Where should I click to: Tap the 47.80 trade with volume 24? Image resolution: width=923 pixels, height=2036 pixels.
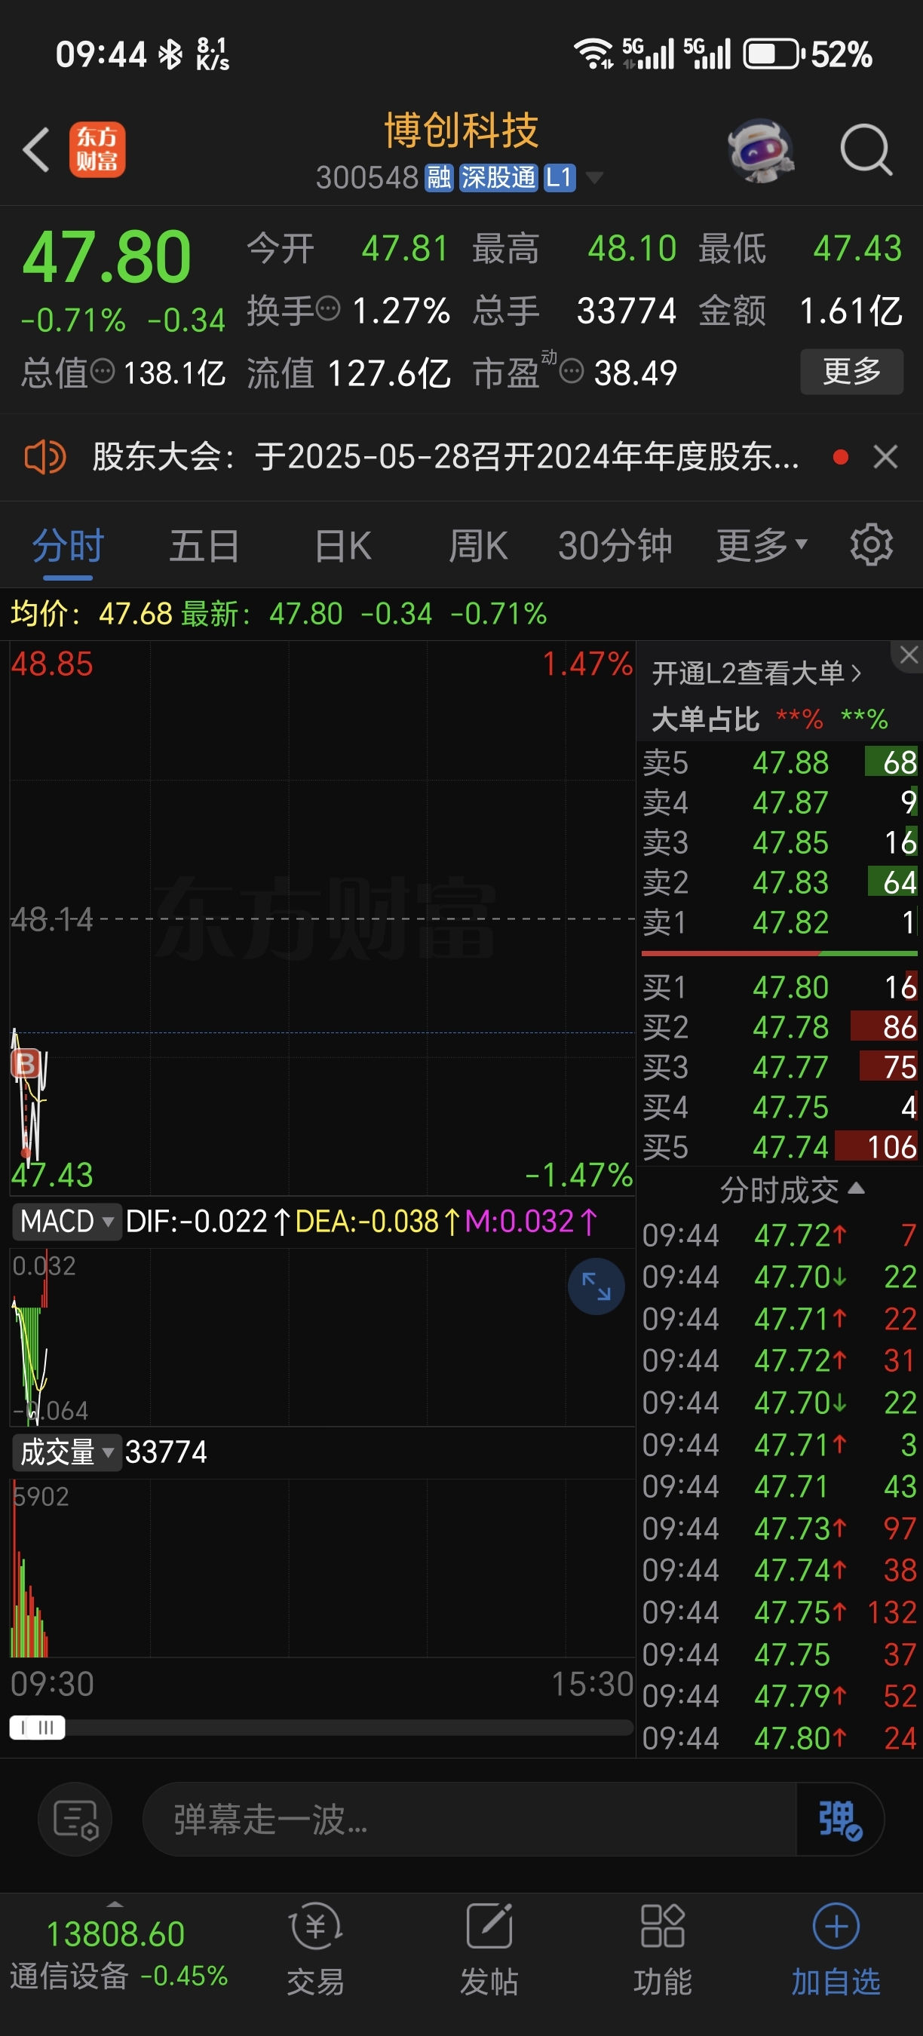point(779,1738)
